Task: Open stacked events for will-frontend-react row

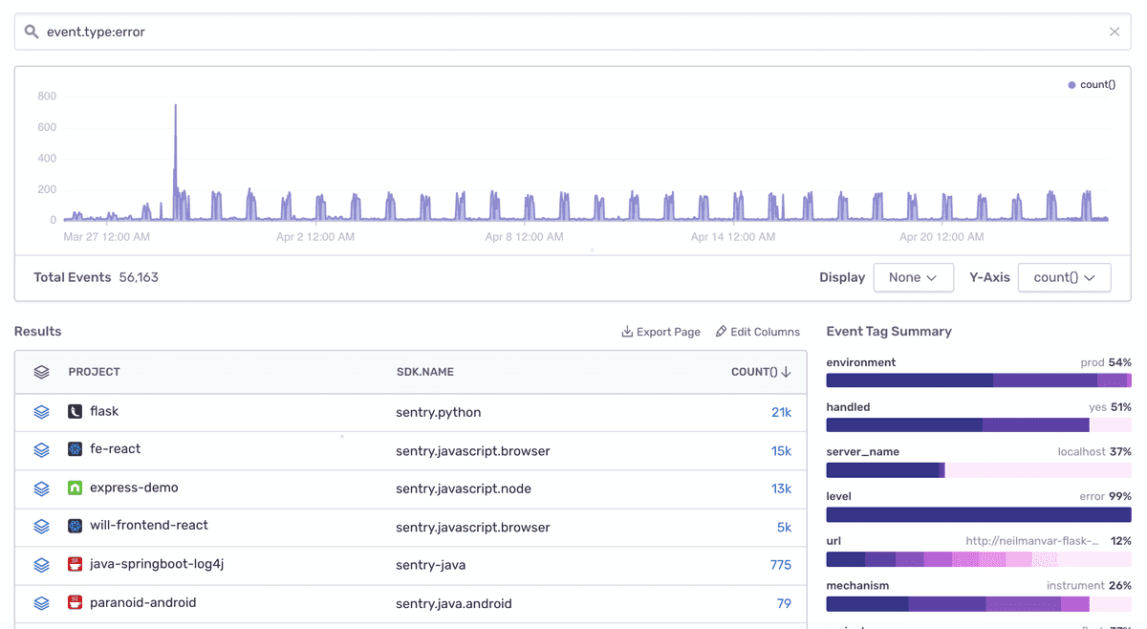Action: click(x=41, y=526)
